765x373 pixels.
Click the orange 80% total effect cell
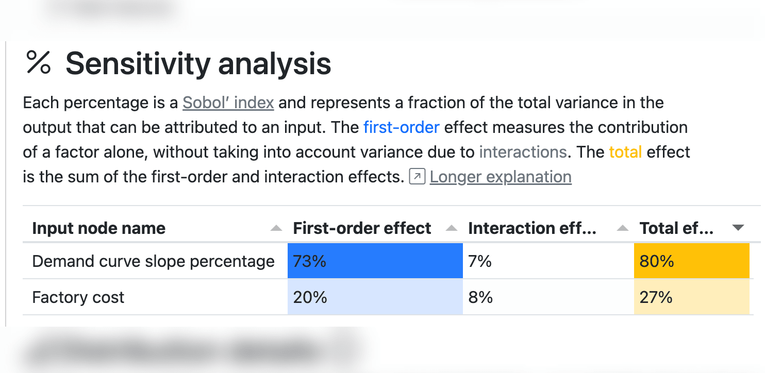tap(691, 261)
